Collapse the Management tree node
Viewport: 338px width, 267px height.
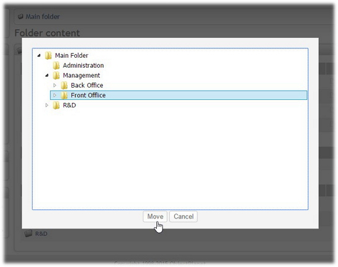[x=47, y=76]
